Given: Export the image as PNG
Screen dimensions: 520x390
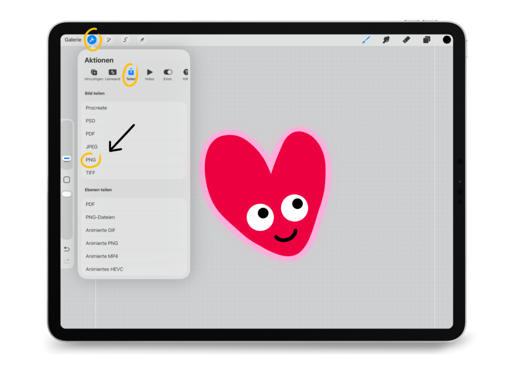Looking at the screenshot, I should pos(91,160).
